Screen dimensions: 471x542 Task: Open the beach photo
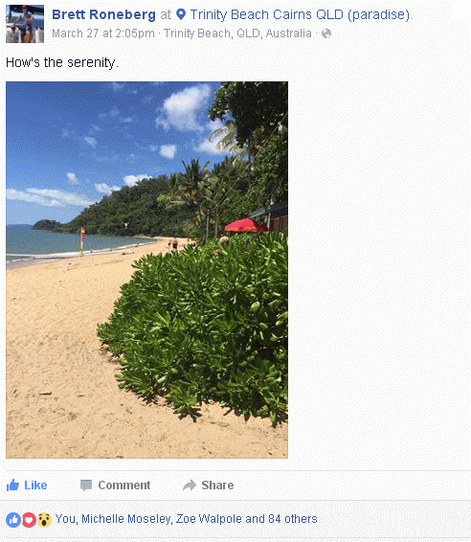[x=146, y=270]
